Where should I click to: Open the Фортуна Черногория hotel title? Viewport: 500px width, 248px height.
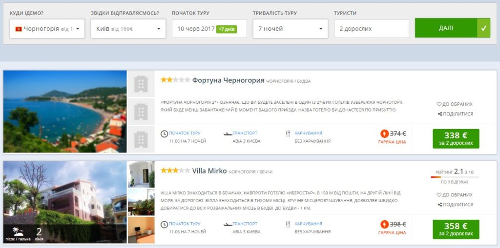tap(228, 80)
